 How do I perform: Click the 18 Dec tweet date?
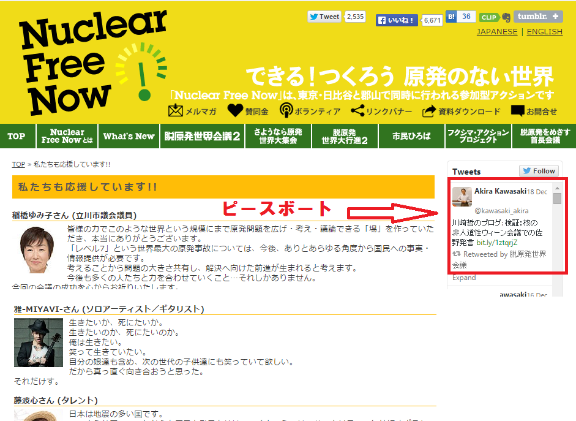point(537,192)
